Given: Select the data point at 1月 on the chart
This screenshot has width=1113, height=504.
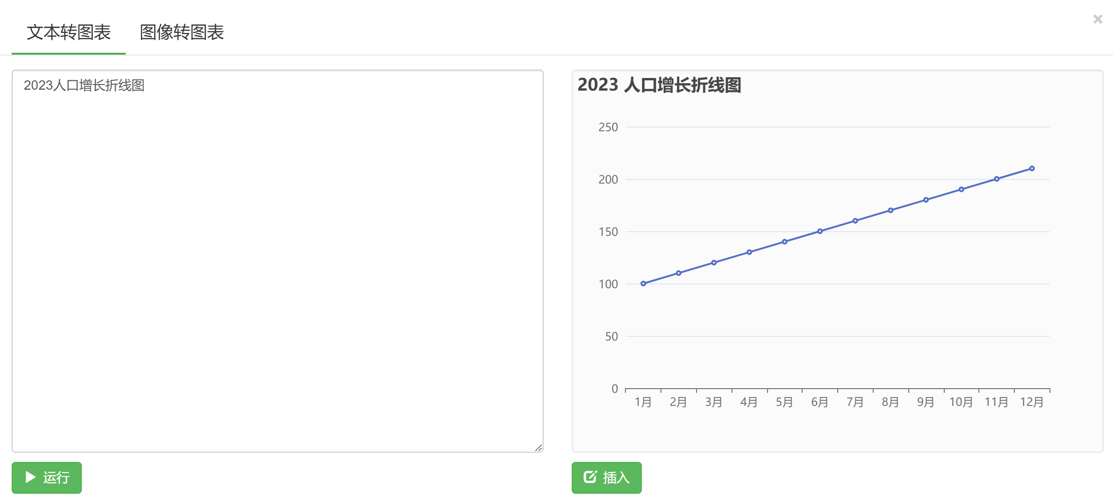Looking at the screenshot, I should tap(644, 283).
